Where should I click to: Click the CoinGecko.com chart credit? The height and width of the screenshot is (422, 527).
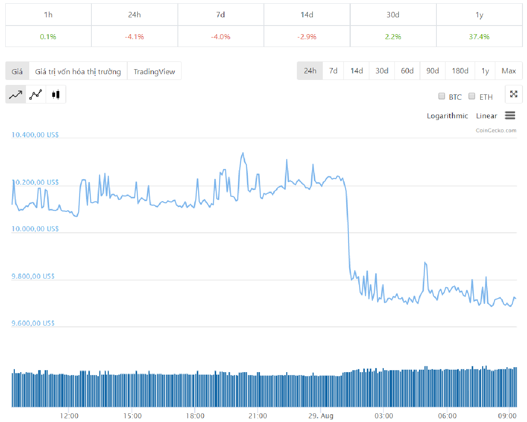click(496, 130)
